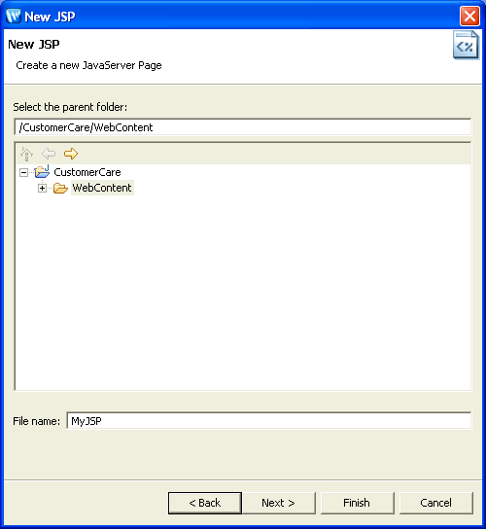Image resolution: width=486 pixels, height=529 pixels.
Task: Click 'Create a new JavaServer Page' text
Action: click(88, 65)
